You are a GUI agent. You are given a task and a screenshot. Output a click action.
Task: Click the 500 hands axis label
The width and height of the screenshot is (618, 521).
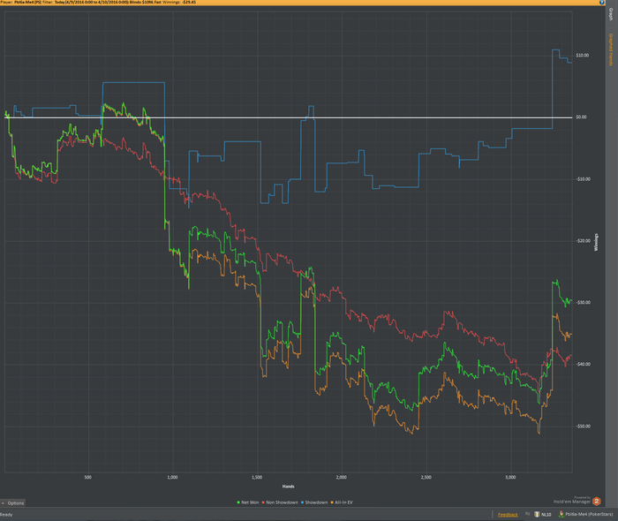click(x=87, y=477)
